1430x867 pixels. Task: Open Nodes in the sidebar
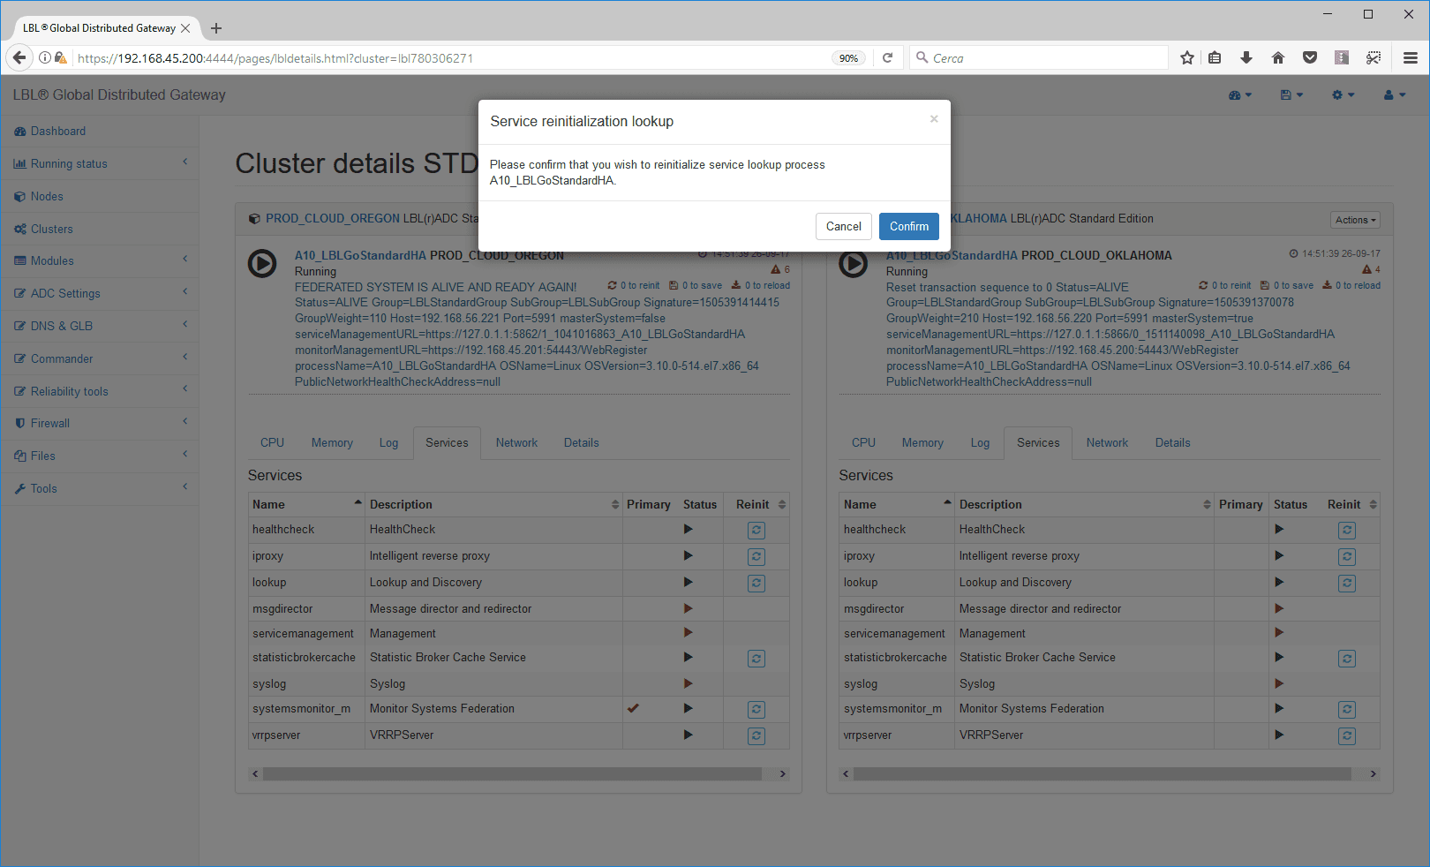point(99,197)
